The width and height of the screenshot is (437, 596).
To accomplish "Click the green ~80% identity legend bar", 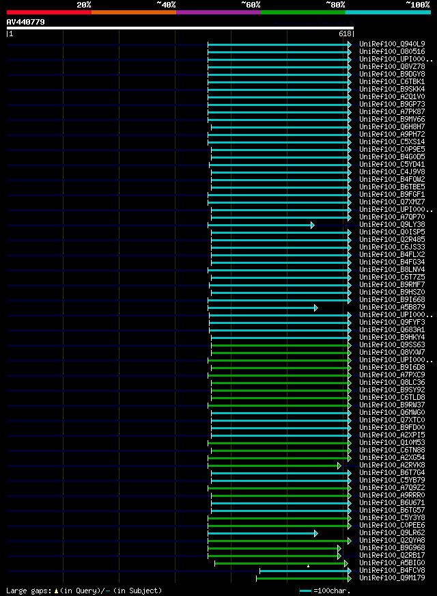I will tap(303, 12).
